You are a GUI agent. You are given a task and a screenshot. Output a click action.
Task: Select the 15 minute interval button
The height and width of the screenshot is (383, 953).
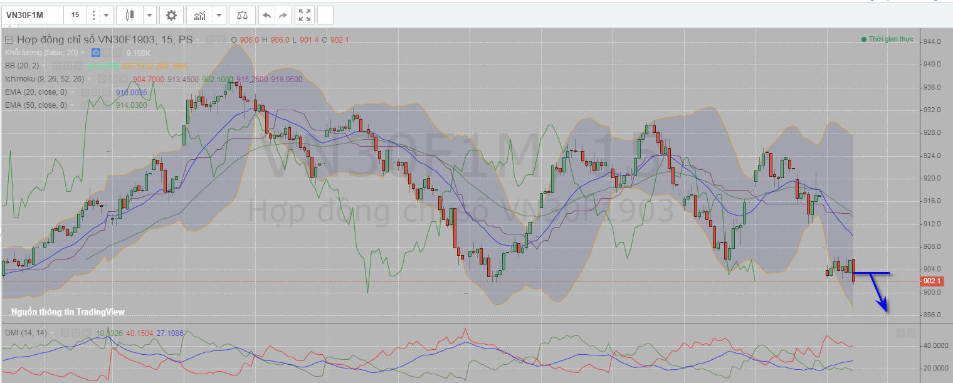pos(75,15)
